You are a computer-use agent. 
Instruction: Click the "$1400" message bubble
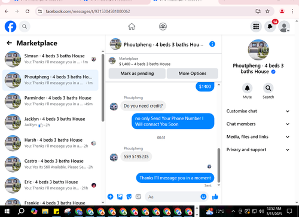[x=205, y=87]
